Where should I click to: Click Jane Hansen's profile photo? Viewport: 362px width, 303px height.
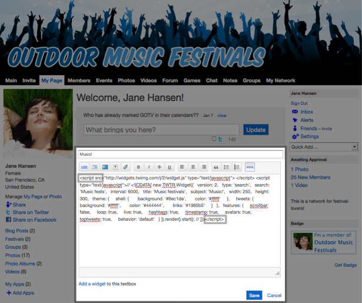click(x=38, y=124)
